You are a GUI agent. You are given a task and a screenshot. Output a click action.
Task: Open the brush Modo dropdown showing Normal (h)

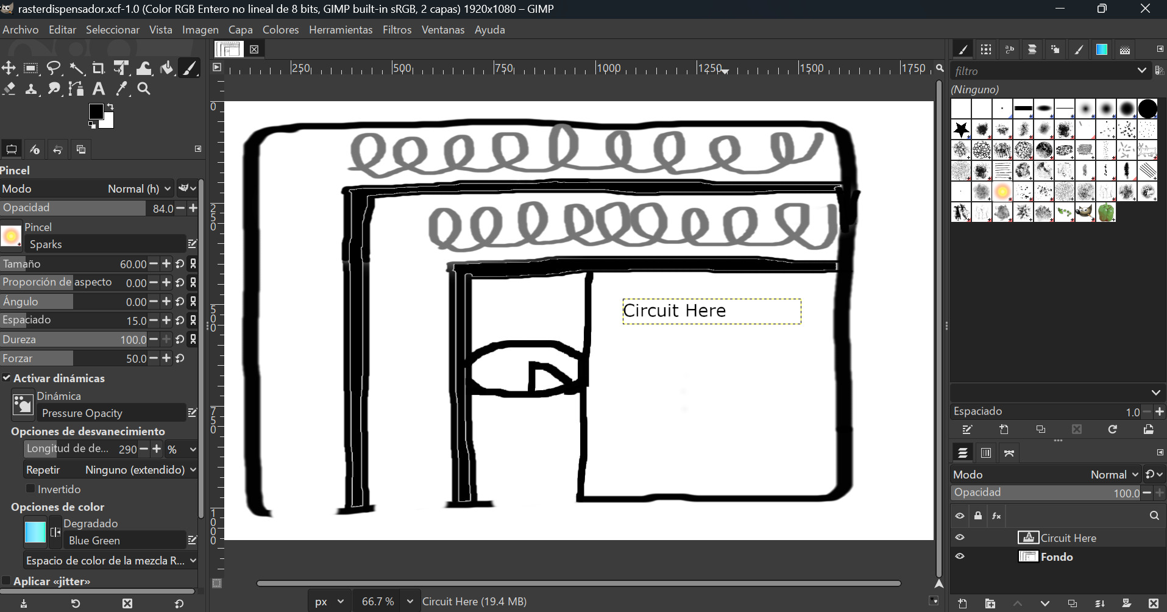pos(137,188)
